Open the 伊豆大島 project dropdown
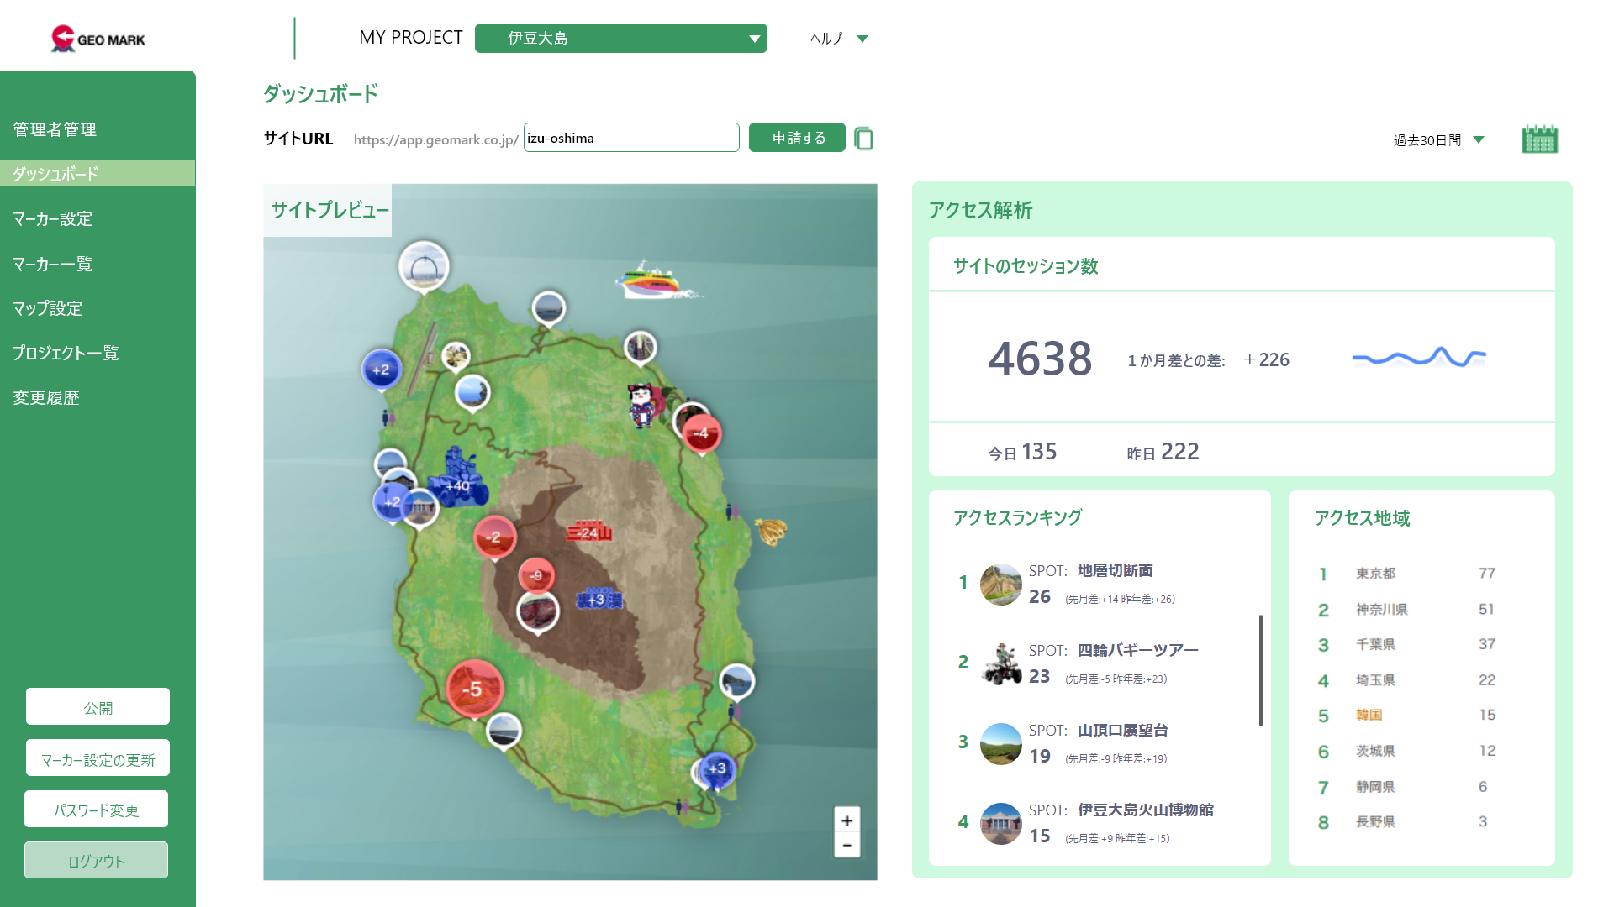 620,39
